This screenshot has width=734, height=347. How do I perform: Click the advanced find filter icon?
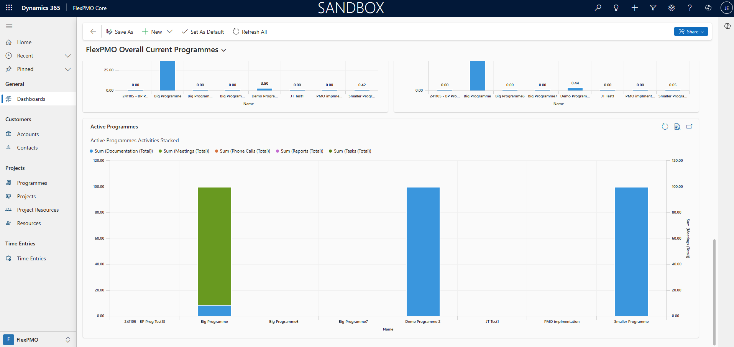(x=653, y=8)
